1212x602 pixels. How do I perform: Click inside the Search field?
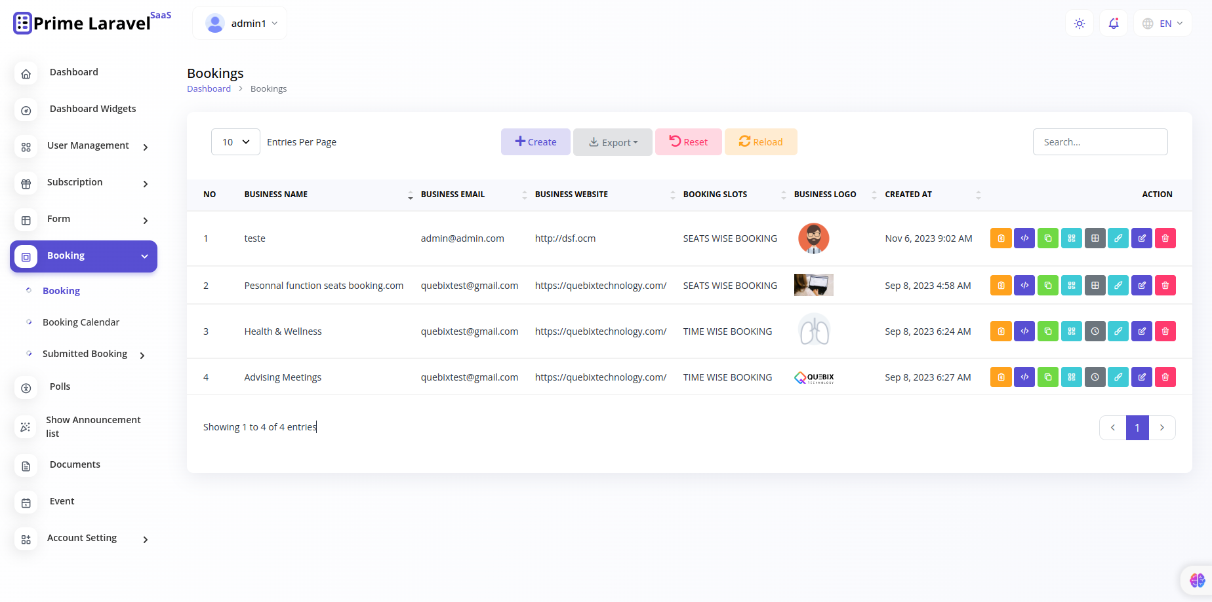click(x=1100, y=141)
